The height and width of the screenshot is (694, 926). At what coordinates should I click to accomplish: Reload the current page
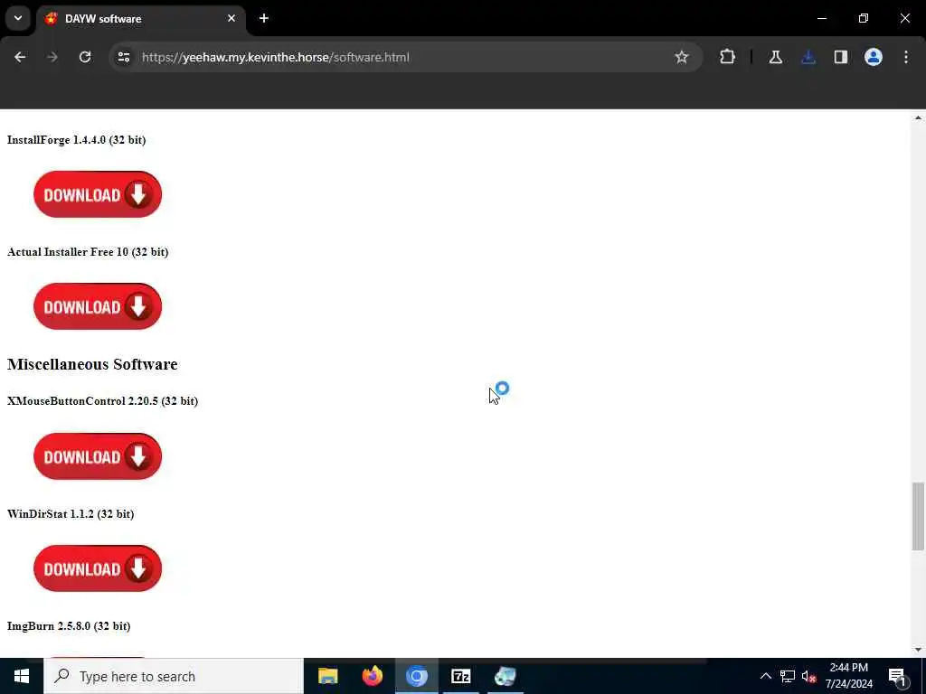85,57
